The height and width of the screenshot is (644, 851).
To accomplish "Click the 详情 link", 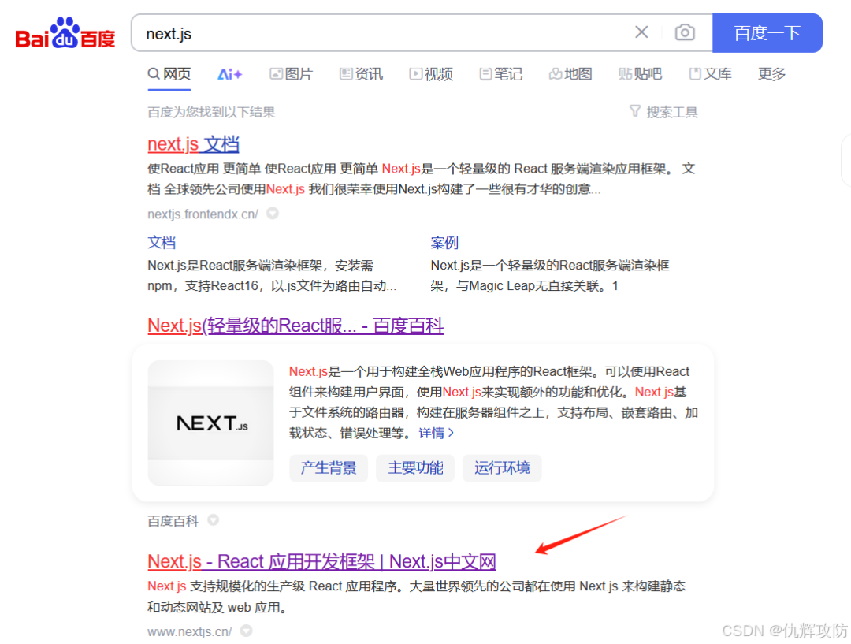I will 437,433.
